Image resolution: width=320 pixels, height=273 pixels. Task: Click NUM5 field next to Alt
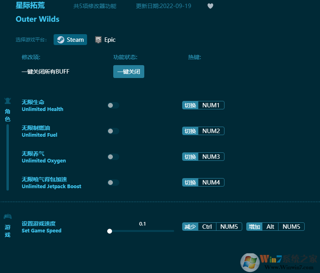coord(291,227)
